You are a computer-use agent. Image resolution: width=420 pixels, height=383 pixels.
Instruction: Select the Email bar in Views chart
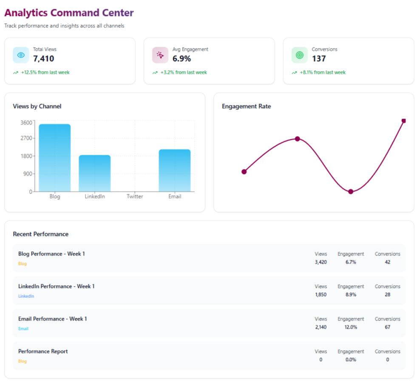click(x=175, y=170)
